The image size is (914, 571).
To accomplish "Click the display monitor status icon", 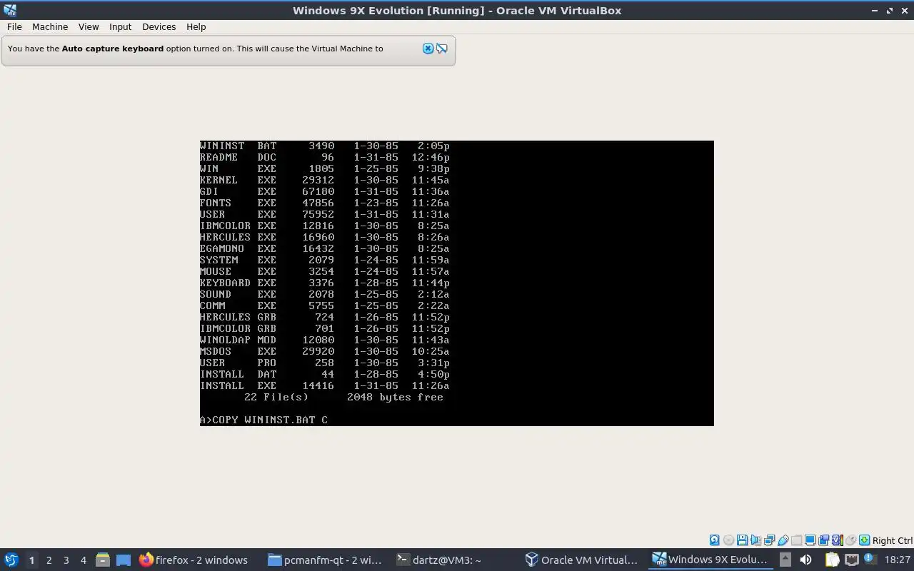I will [810, 540].
